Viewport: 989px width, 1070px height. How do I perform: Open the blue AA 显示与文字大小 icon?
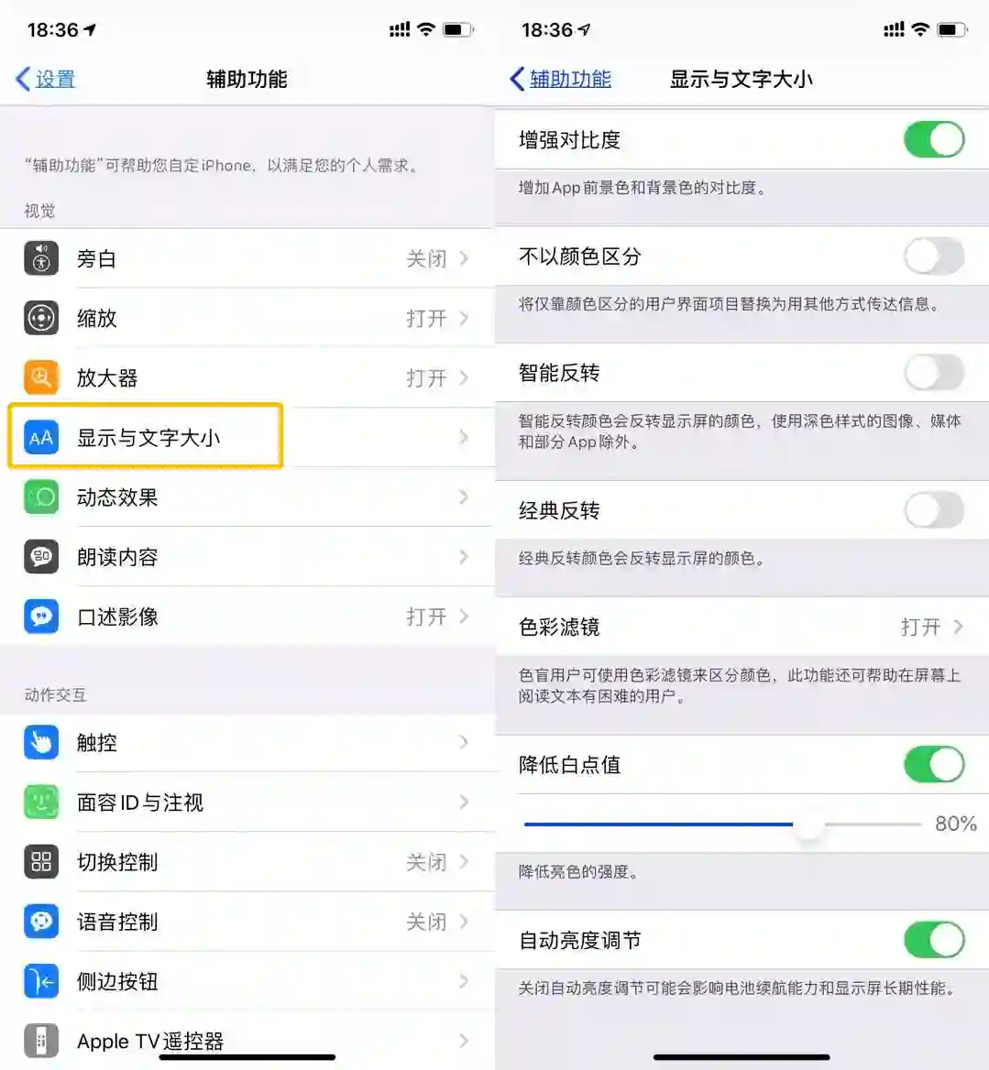41,437
